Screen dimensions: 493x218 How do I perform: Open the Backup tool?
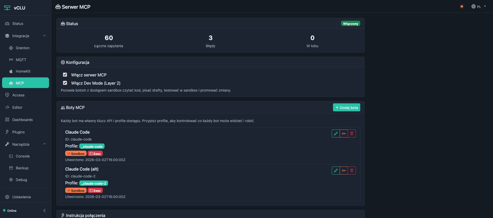click(x=25, y=168)
